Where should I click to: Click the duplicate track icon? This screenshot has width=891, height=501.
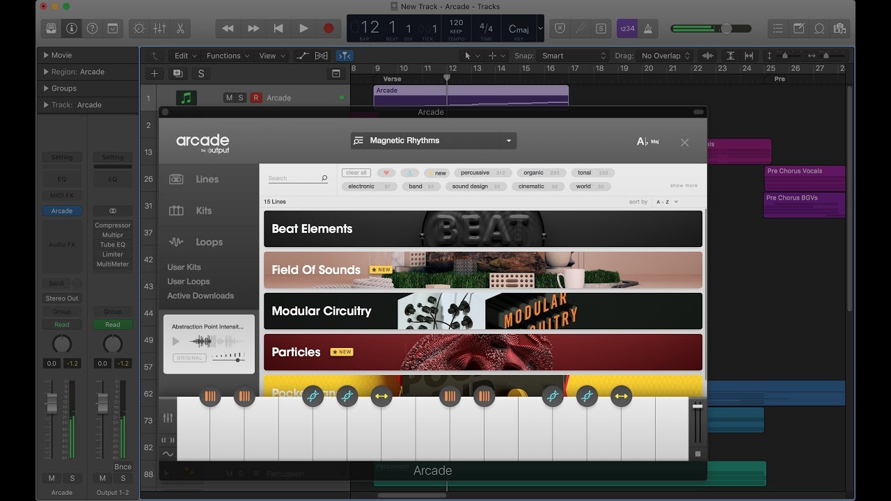point(178,73)
